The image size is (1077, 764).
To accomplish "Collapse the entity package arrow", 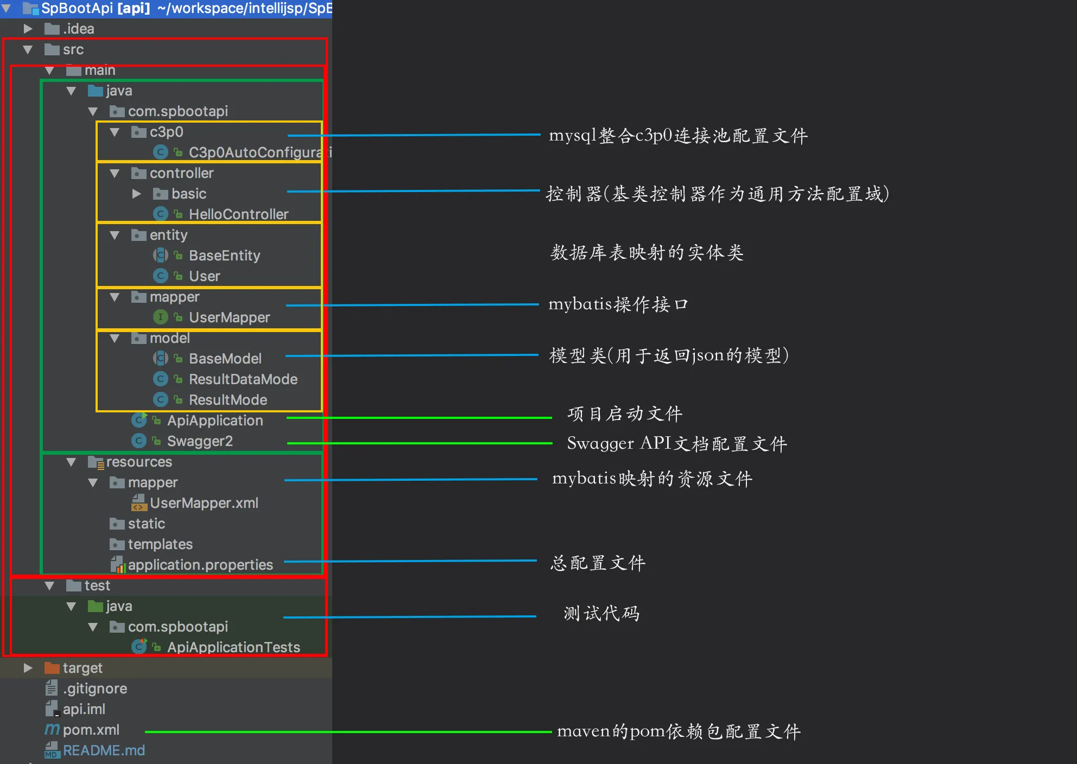I will (x=115, y=235).
